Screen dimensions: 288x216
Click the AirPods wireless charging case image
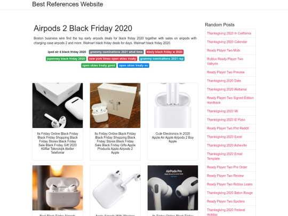pyautogui.click(x=115, y=188)
